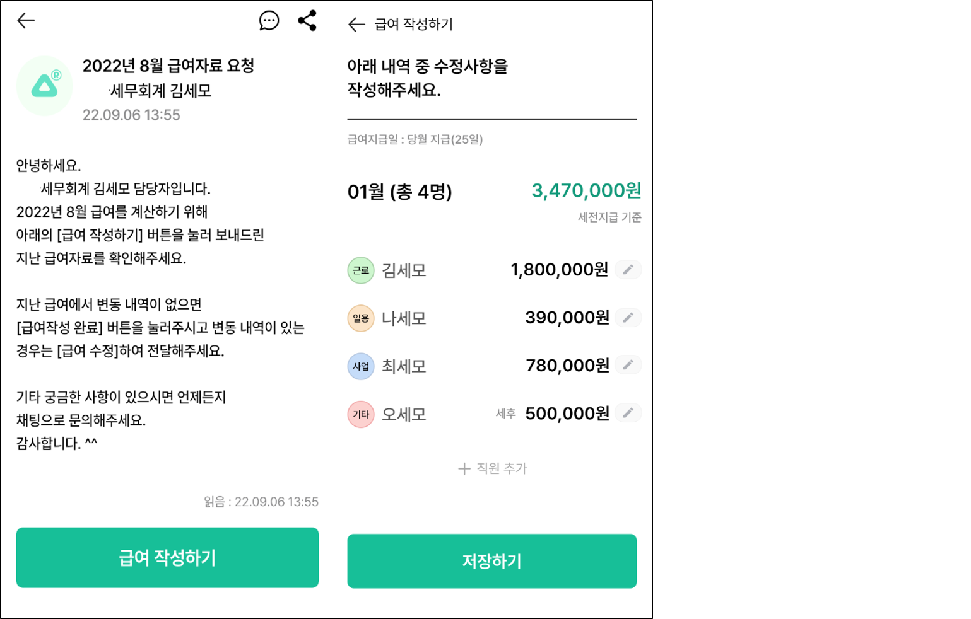Select the 일용 badge beside 나세모
The width and height of the screenshot is (971, 619).
click(x=361, y=318)
